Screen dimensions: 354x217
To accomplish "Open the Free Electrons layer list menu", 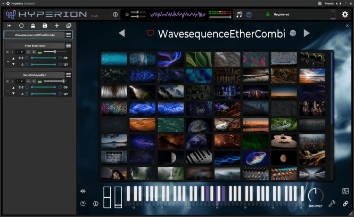I will [68, 46].
